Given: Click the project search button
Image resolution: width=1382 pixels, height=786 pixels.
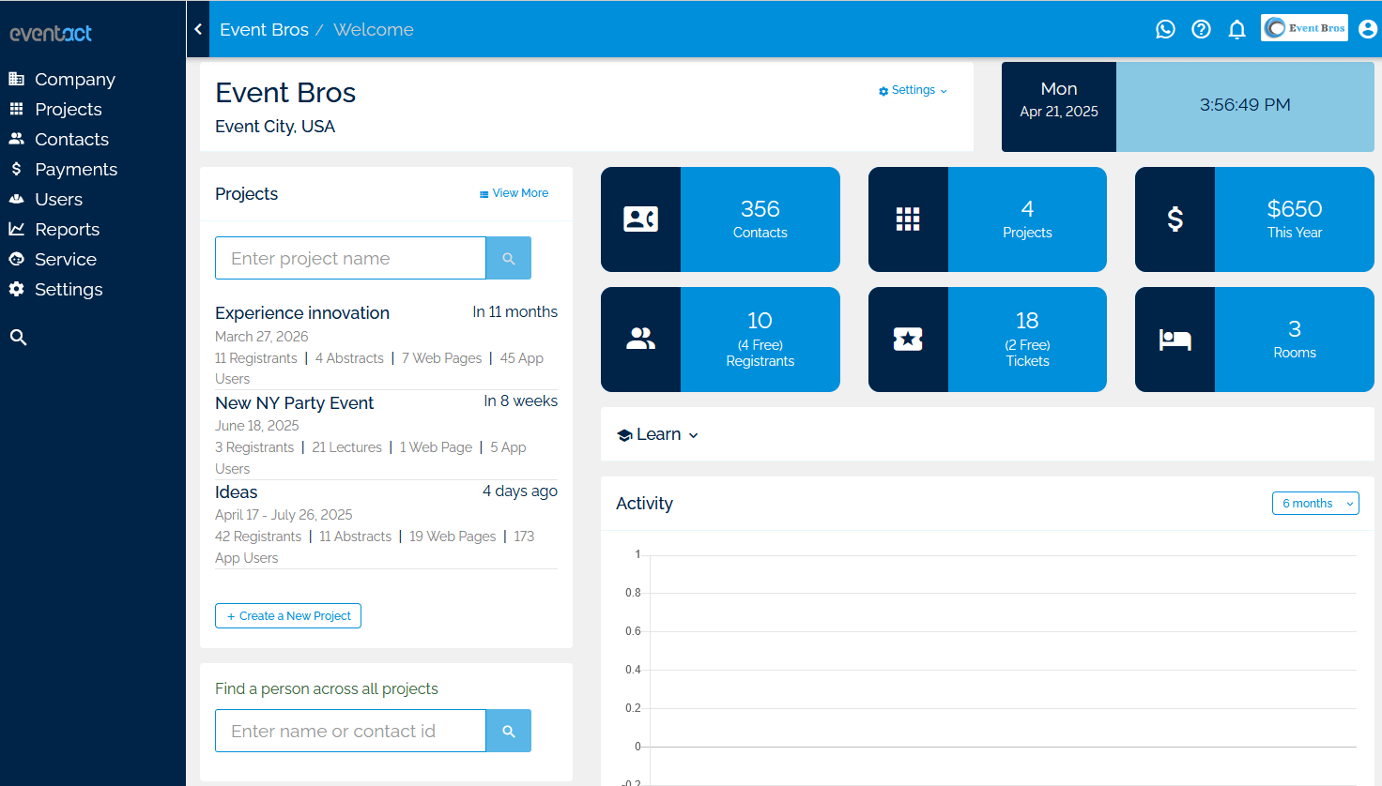Looking at the screenshot, I should 509,258.
